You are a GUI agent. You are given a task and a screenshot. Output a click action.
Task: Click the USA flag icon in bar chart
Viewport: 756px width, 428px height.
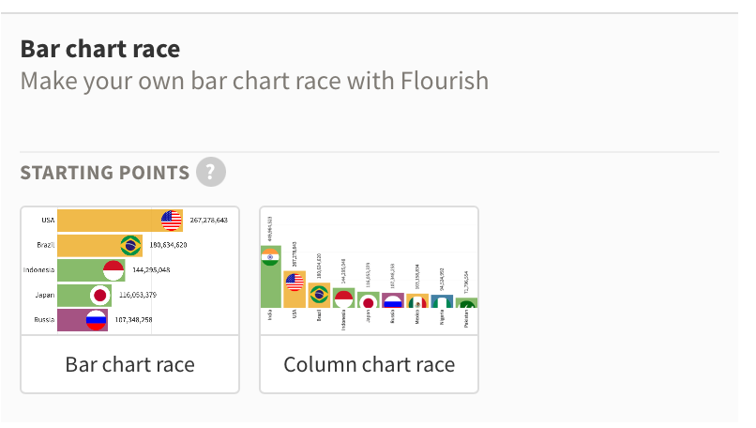(171, 221)
